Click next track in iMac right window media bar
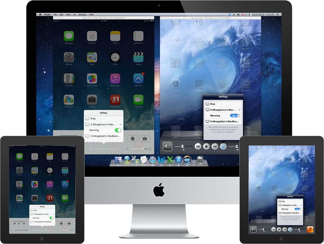 (x=215, y=147)
